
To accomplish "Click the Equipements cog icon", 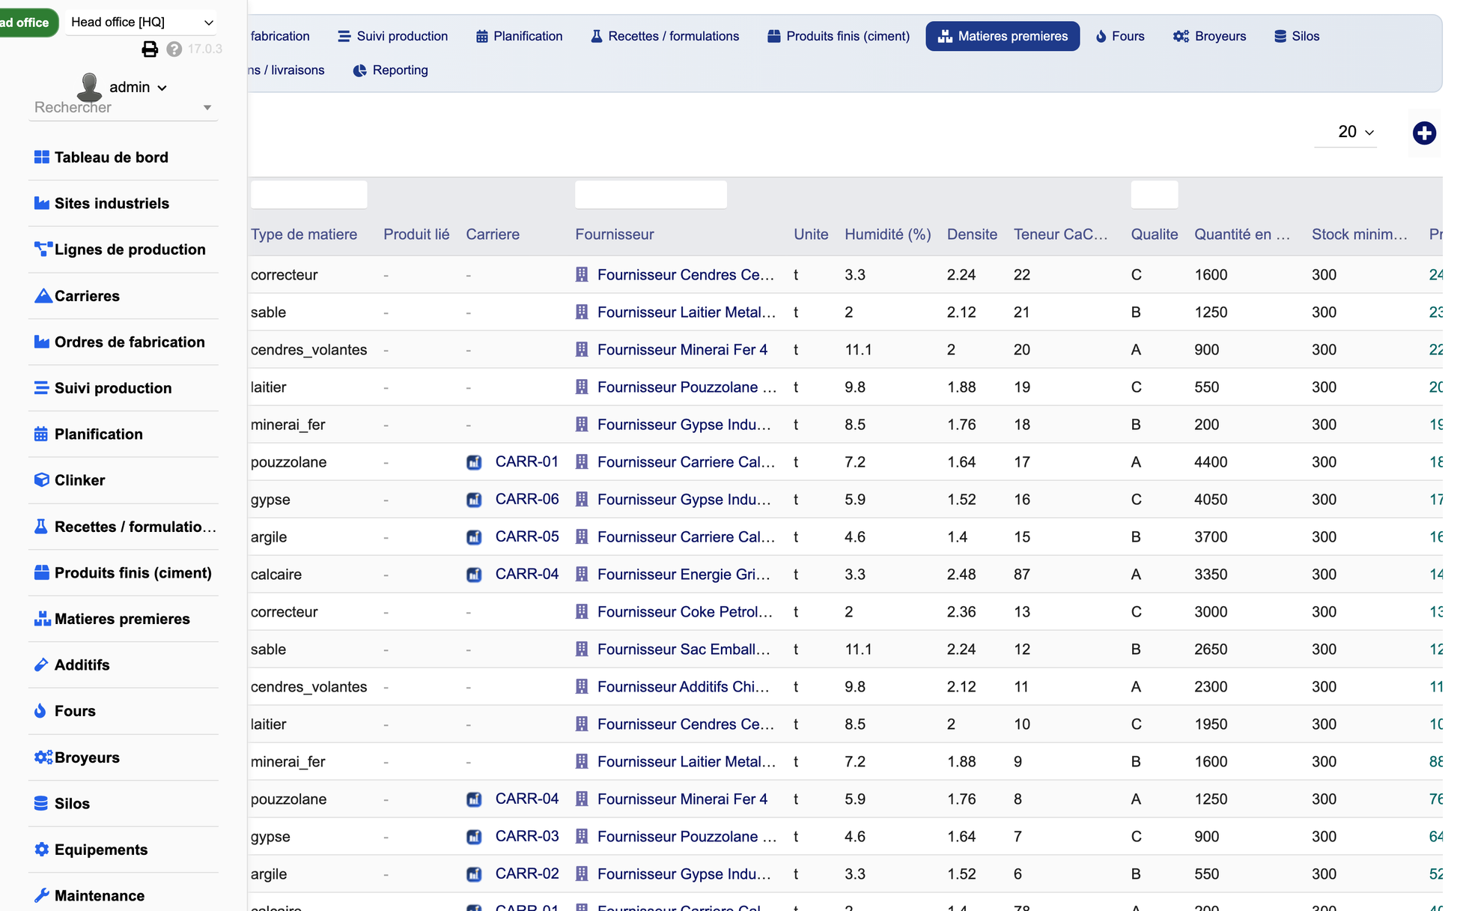I will coord(42,850).
